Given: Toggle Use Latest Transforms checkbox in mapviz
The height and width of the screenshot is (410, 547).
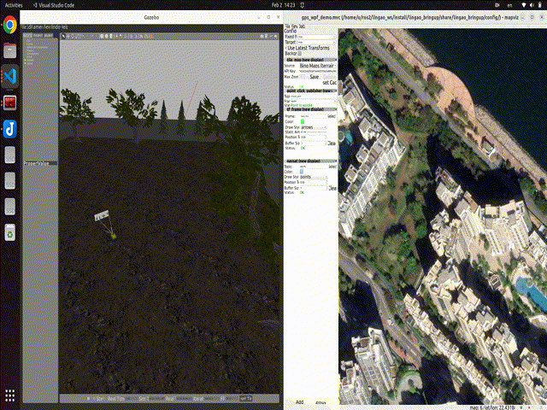Looking at the screenshot, I should (286, 48).
